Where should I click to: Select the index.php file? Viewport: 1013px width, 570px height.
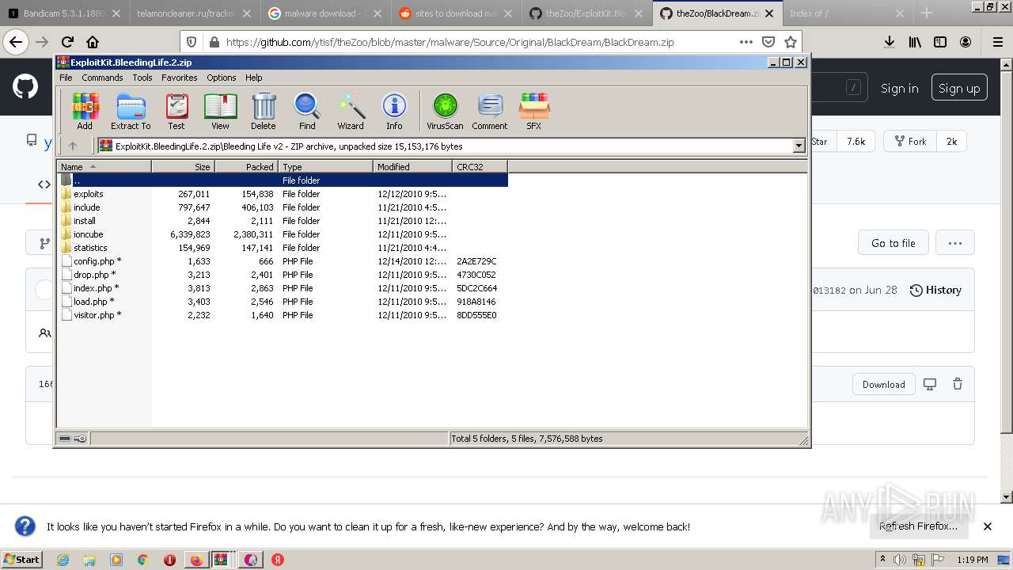[x=282, y=288]
